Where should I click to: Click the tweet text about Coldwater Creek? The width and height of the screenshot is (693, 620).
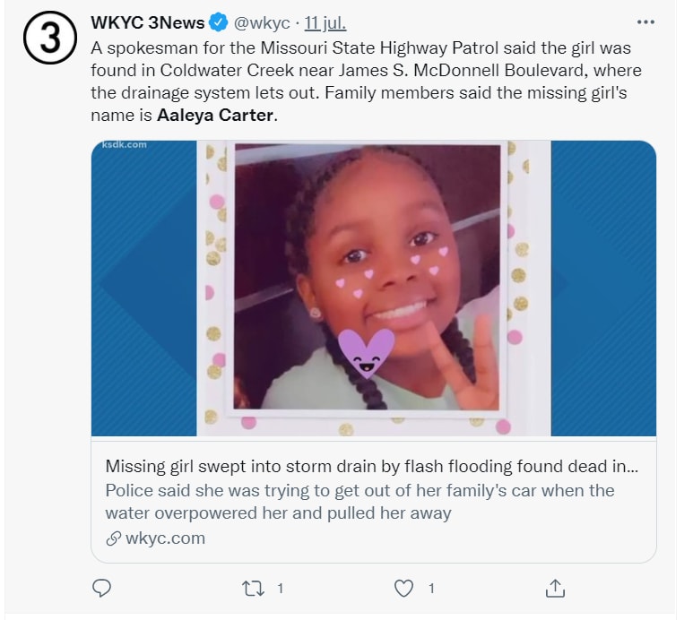coord(359,69)
